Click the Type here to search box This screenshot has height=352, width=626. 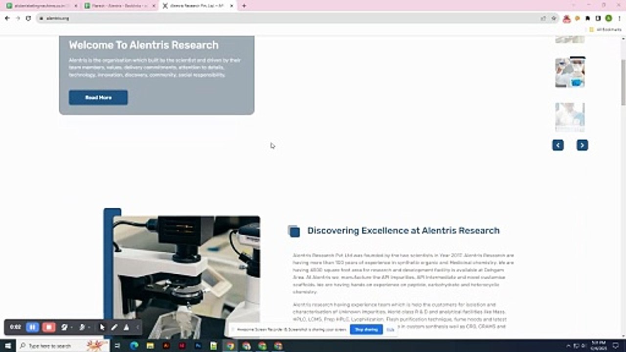(64, 346)
